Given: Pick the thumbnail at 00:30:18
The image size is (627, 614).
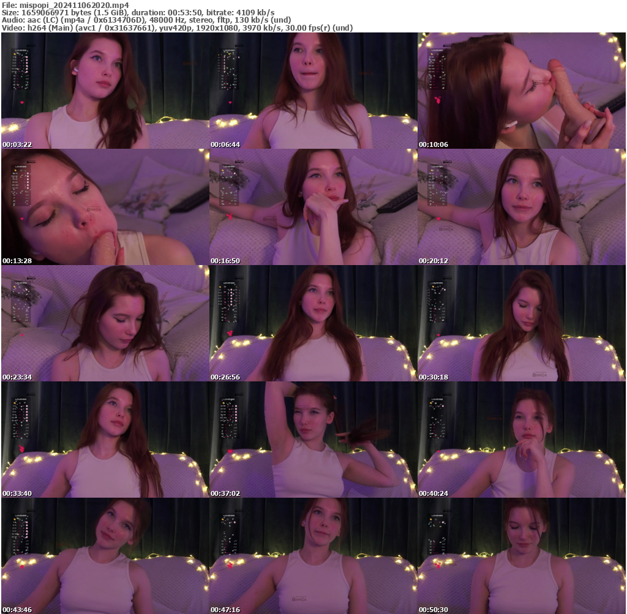Looking at the screenshot, I should pos(521,323).
